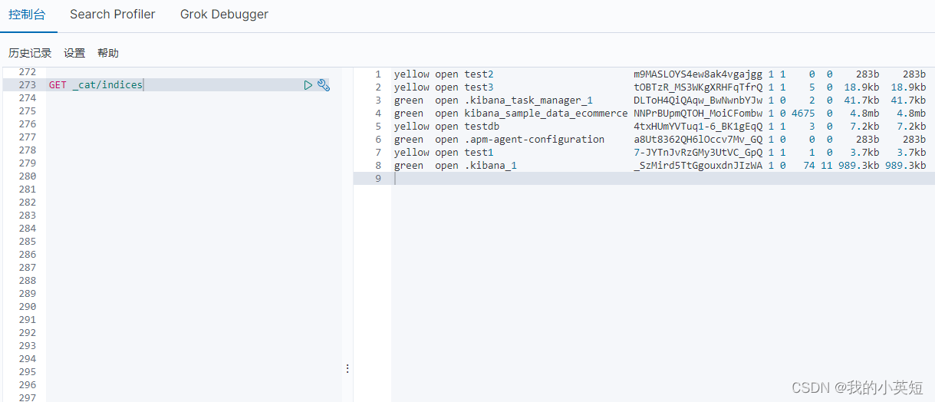Click index name test2 in output
This screenshot has height=402, width=935.
tap(479, 74)
